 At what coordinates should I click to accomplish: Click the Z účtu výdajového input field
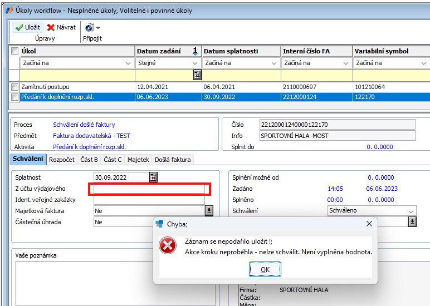tap(150, 189)
